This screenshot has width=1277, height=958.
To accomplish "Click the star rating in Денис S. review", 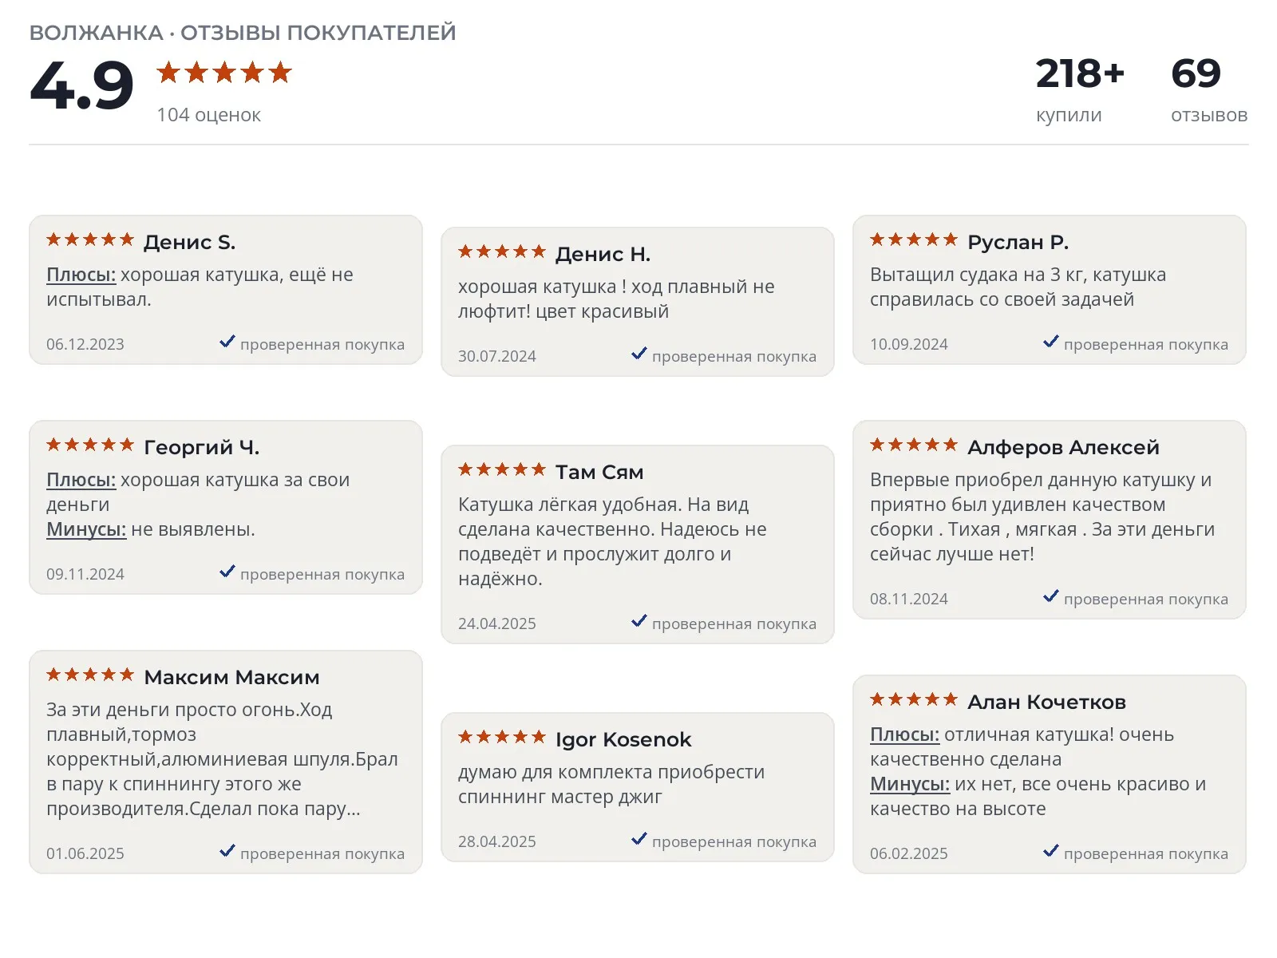I will (90, 239).
